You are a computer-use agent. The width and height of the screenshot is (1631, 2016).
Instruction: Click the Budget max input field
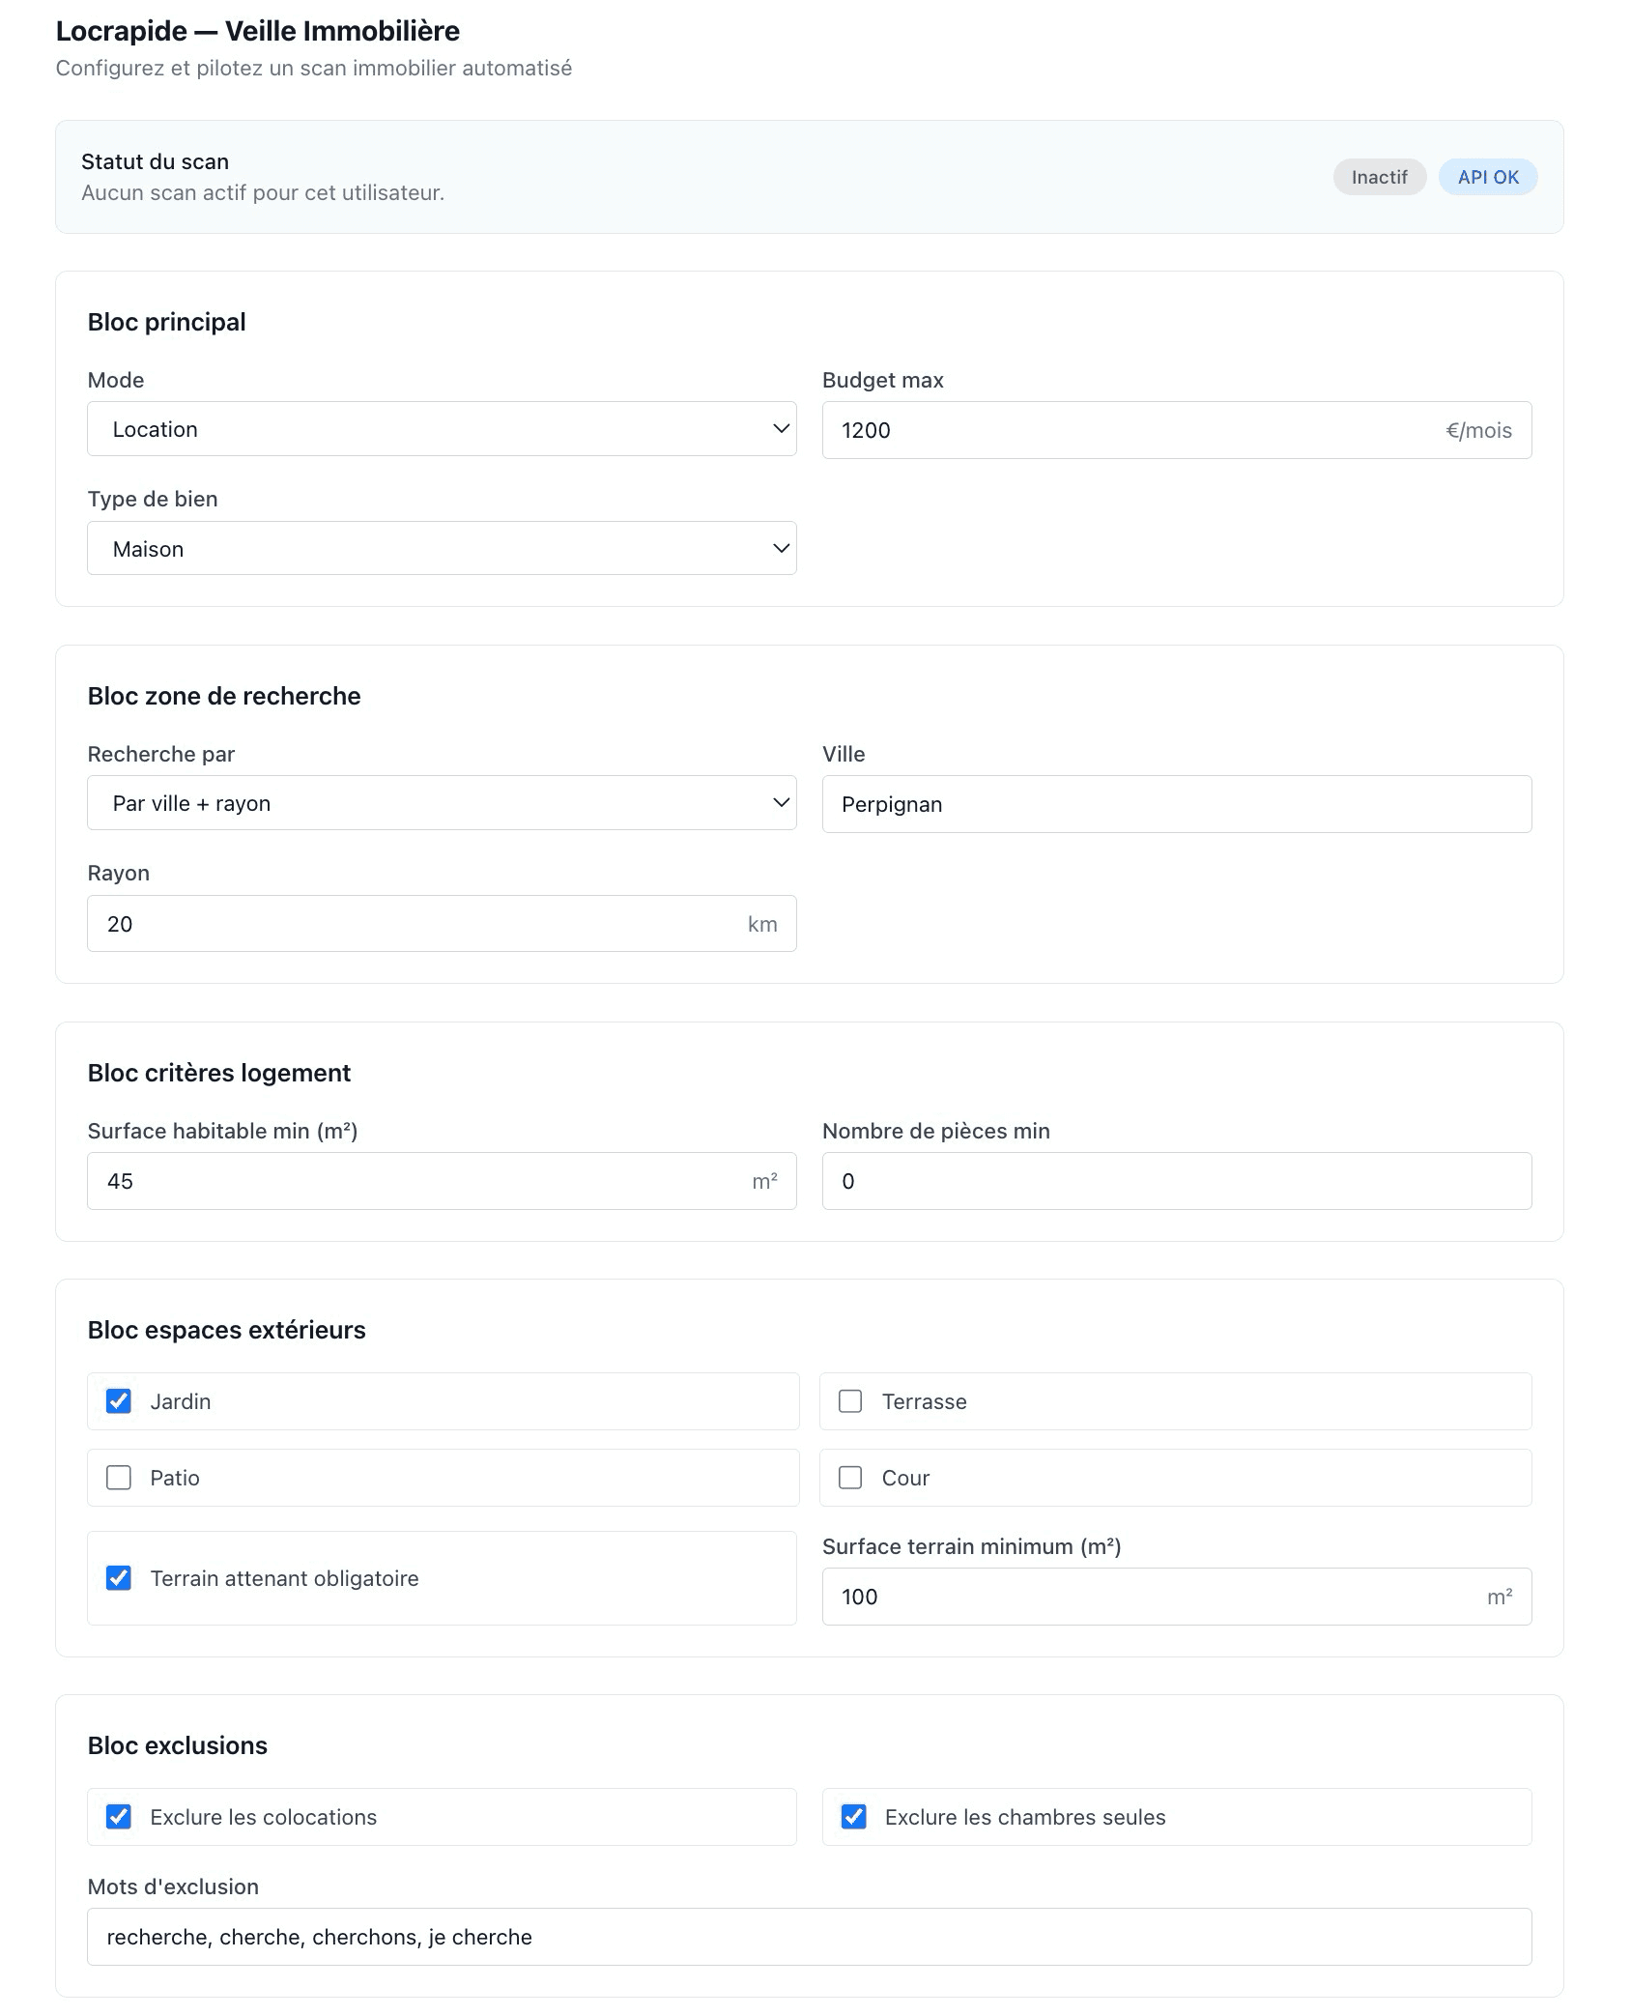pyautogui.click(x=1130, y=430)
